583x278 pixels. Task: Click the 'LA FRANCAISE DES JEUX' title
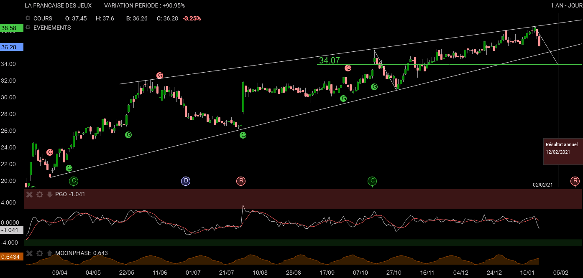tap(58, 6)
